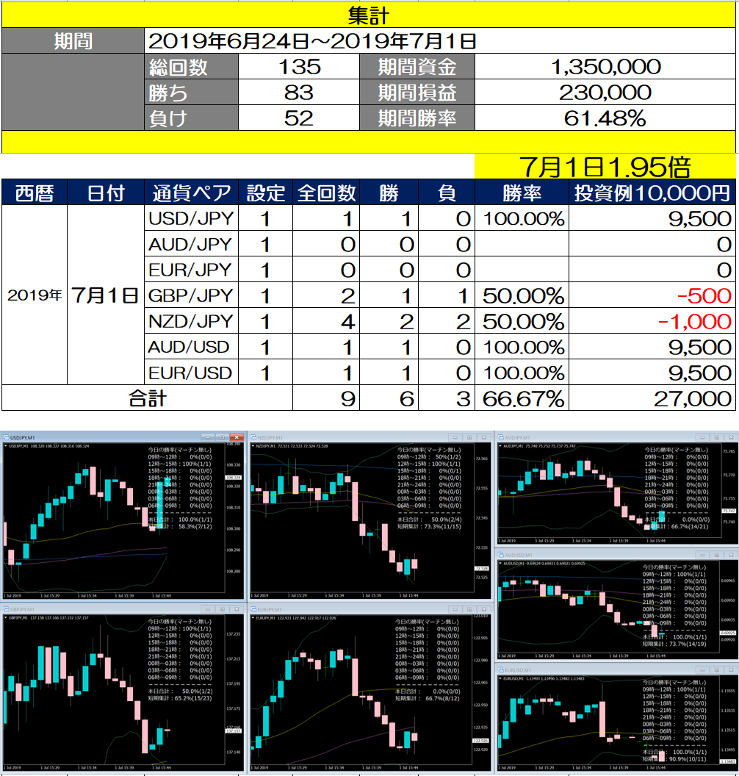Select the AUD/USD currency pair cell
739x776 pixels.
click(x=192, y=347)
